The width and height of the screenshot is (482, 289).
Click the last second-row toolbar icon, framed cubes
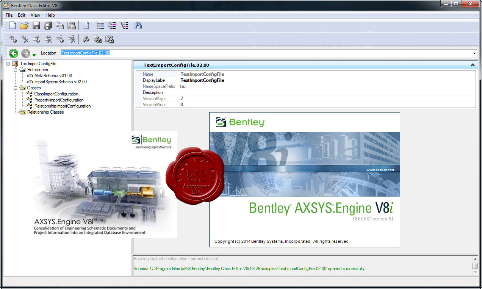coord(110,39)
